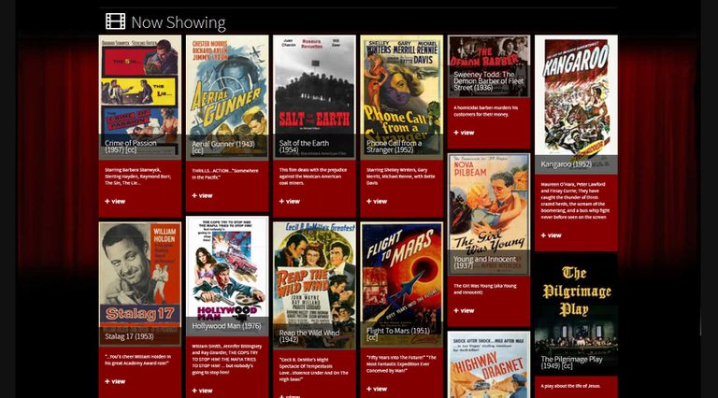Click view below Stalag 17 description
Screen dimensions: 718x398
click(x=115, y=381)
